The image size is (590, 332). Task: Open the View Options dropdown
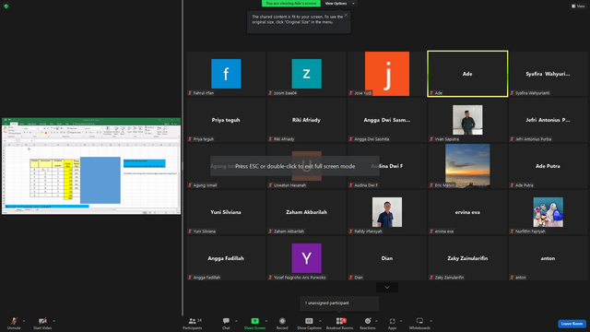tap(339, 4)
